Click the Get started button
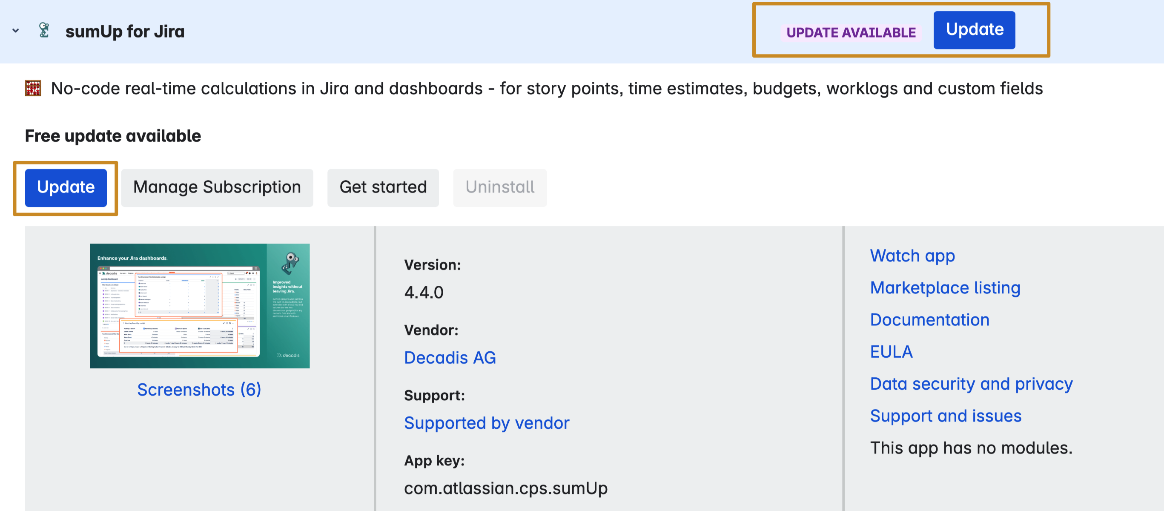Viewport: 1164px width, 511px height. pyautogui.click(x=383, y=187)
